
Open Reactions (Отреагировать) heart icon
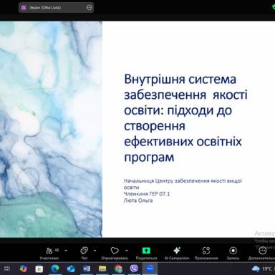click(115, 254)
